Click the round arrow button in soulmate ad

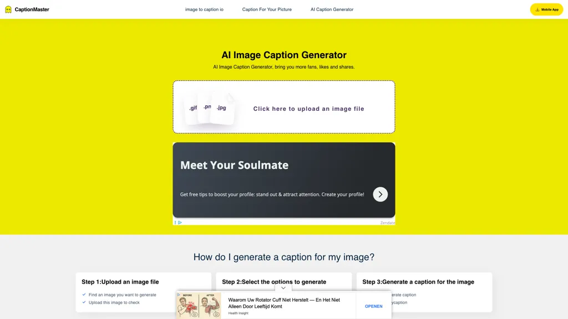381,194
